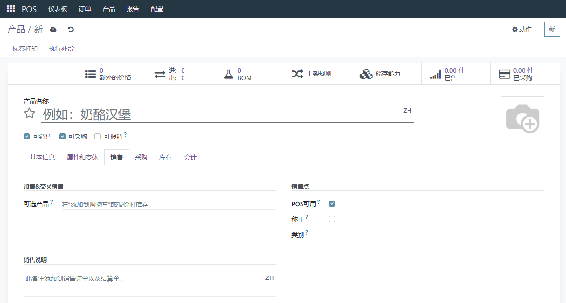The width and height of the screenshot is (566, 303).
Task: Switch to the 库存 tab
Action: [166, 157]
